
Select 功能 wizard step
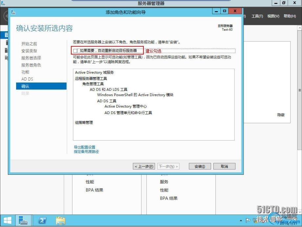coord(25,72)
